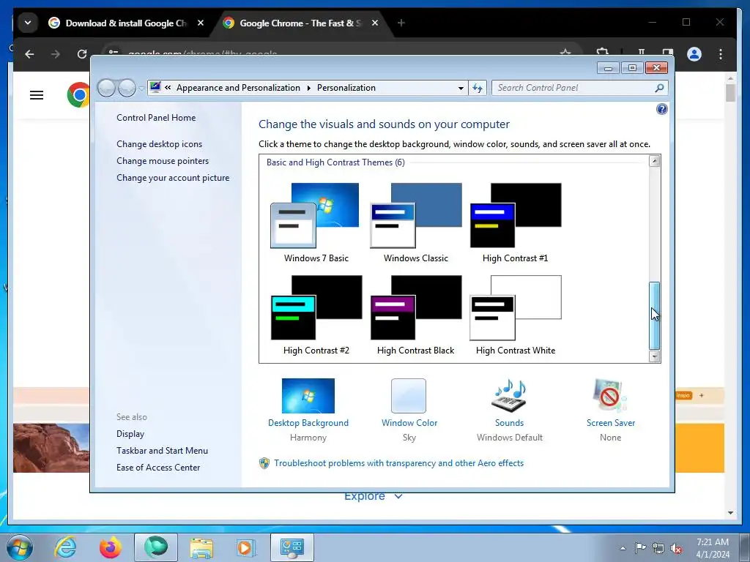Launch Internet Explorer from taskbar
Viewport: 750px width, 562px height.
click(65, 547)
